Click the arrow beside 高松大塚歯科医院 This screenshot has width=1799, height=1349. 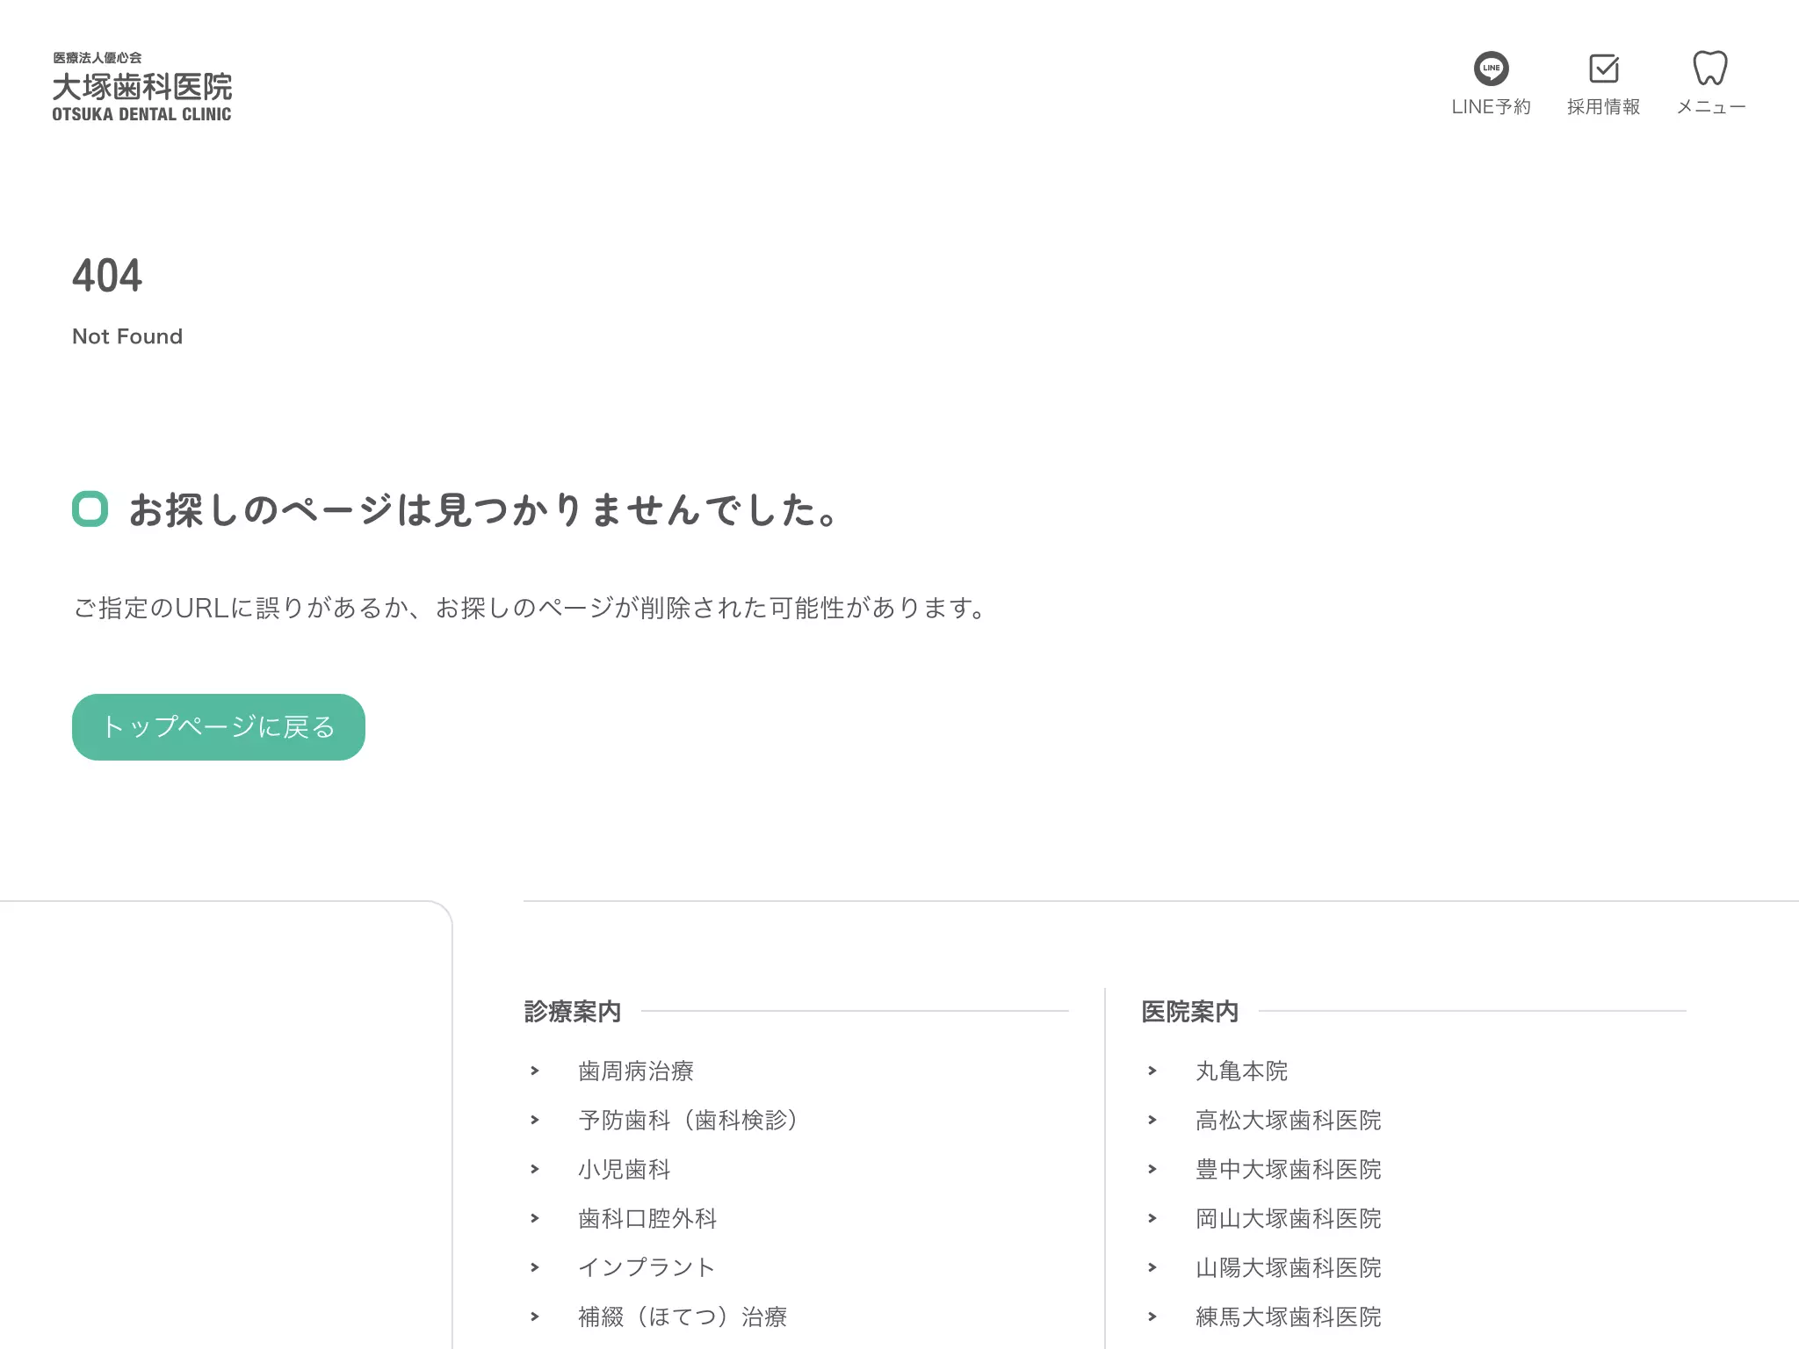click(x=1152, y=1120)
